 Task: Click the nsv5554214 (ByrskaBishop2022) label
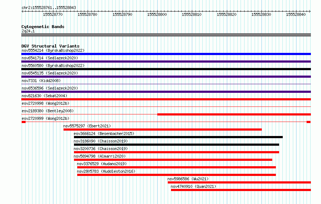click(x=53, y=50)
